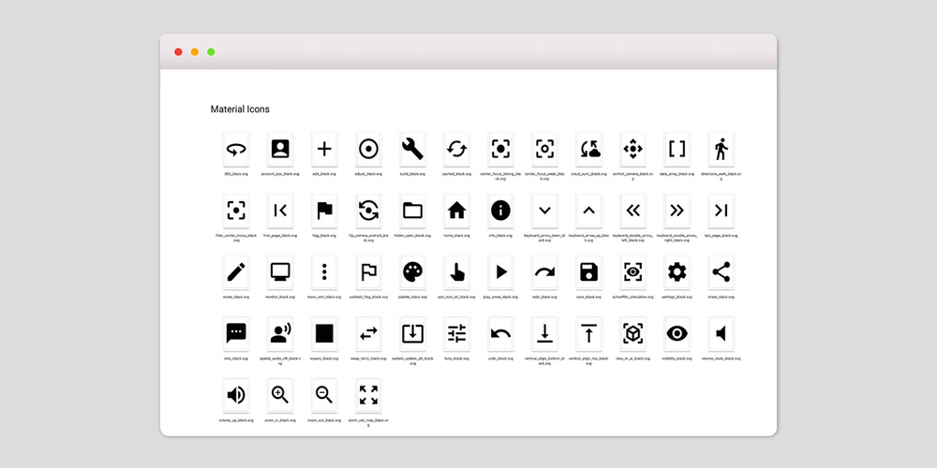The width and height of the screenshot is (937, 468).
Task: Click the 'Material Icons' heading
Action: (x=240, y=110)
